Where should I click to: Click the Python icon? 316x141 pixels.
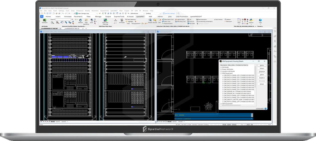(251, 20)
